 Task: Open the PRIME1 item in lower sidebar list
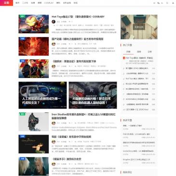pos(136,134)
